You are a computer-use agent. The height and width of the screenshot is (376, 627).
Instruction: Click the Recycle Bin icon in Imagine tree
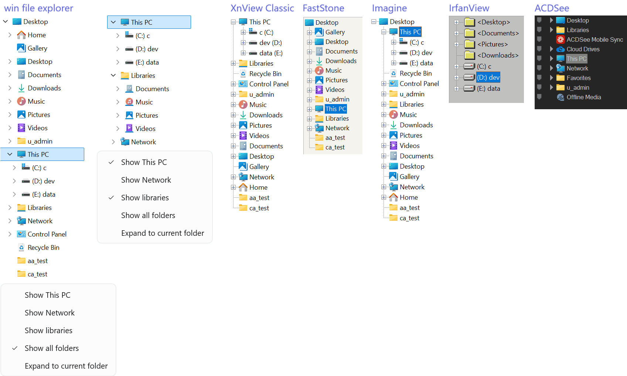pos(393,73)
